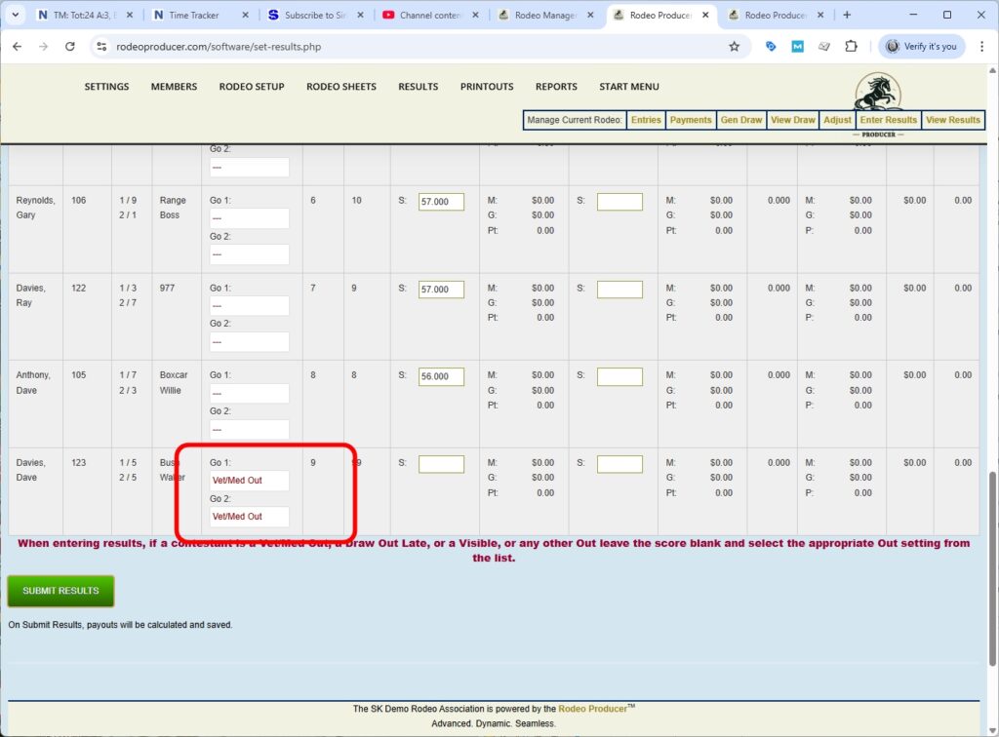Click the Rodeo Producer horse logo
The width and height of the screenshot is (999, 737).
[x=877, y=94]
